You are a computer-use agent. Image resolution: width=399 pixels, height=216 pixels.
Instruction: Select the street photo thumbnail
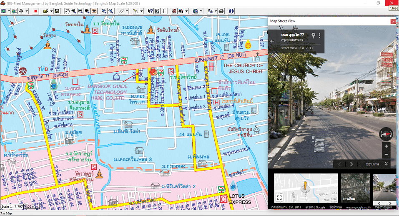pos(384,188)
